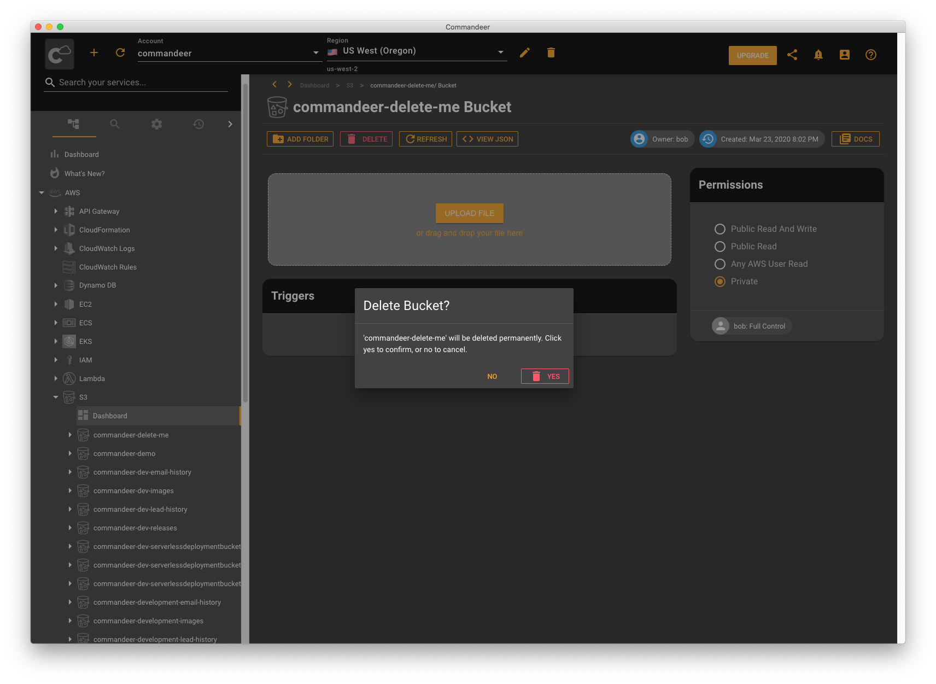Add a new account with plus icon
Screen dimensions: 936x684
tap(94, 52)
